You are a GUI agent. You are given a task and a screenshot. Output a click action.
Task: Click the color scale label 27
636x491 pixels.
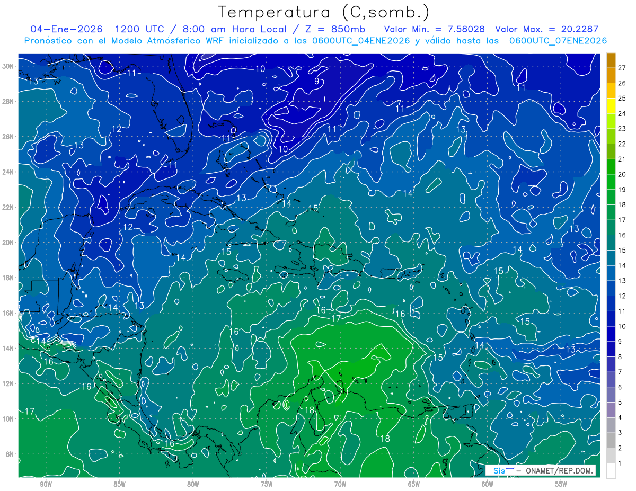pyautogui.click(x=622, y=67)
